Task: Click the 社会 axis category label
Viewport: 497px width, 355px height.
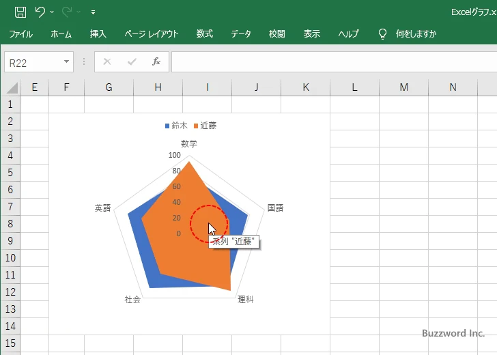Action: click(x=132, y=300)
